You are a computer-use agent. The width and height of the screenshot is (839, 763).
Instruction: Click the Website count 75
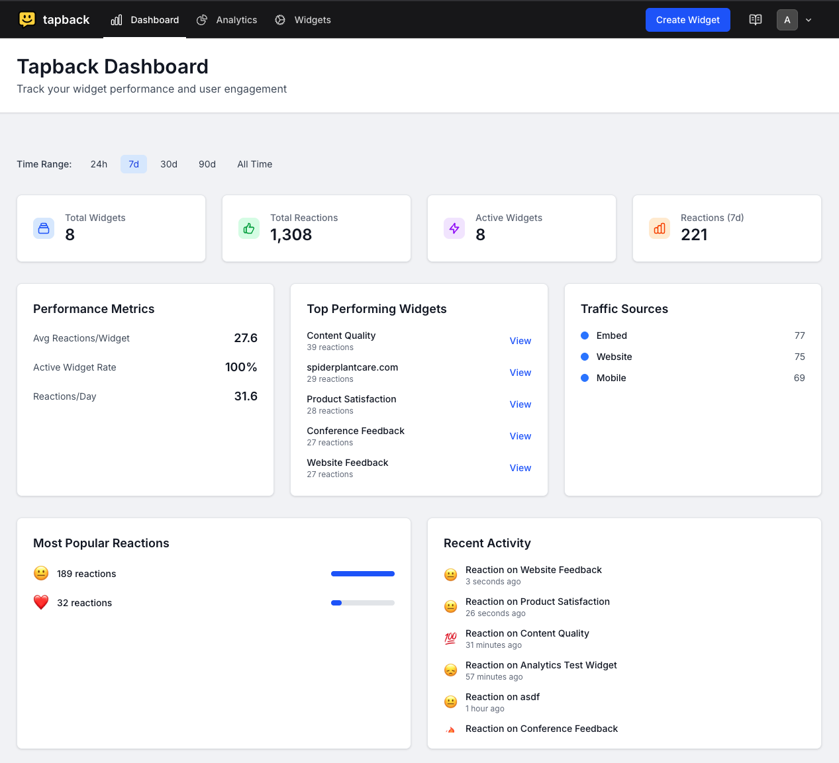[800, 357]
